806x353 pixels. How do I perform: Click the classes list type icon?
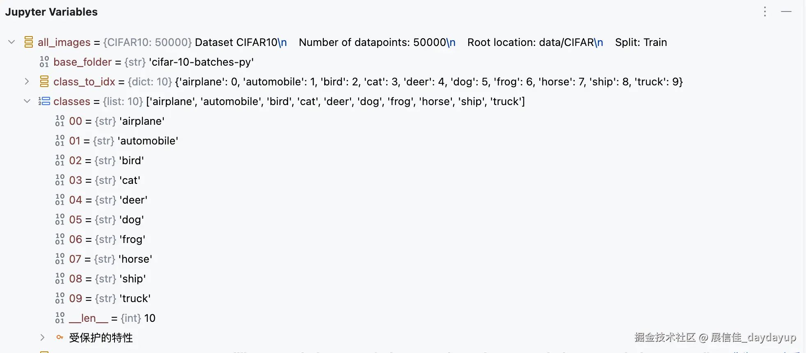(44, 101)
